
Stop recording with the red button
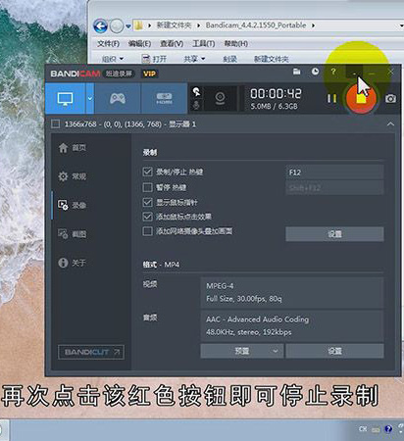[361, 98]
